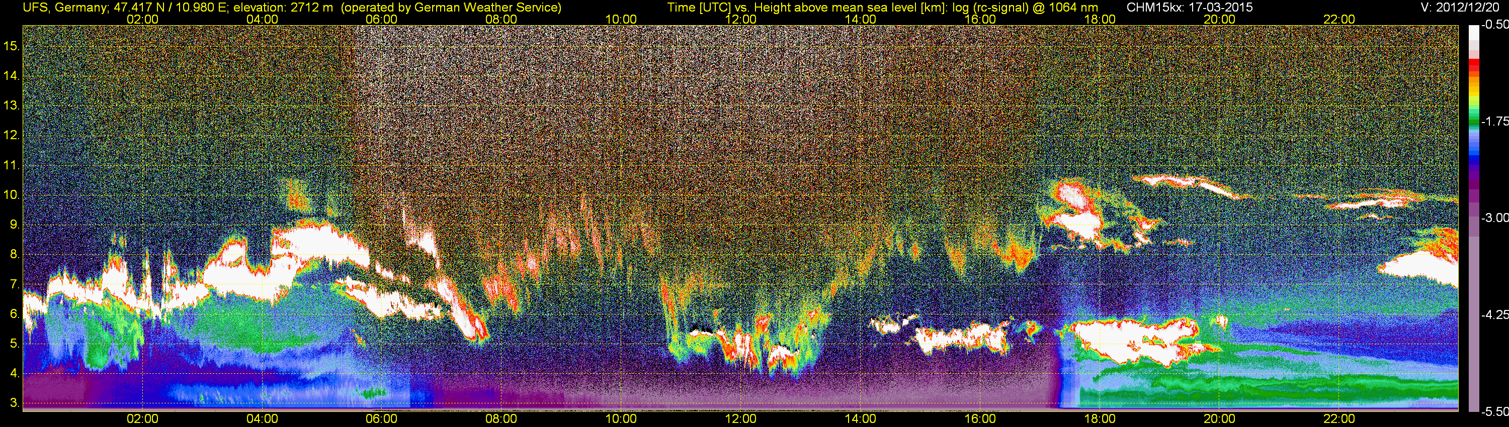Click 08:00 on the bottom time axis
This screenshot has width=1509, height=427.
pos(501,419)
